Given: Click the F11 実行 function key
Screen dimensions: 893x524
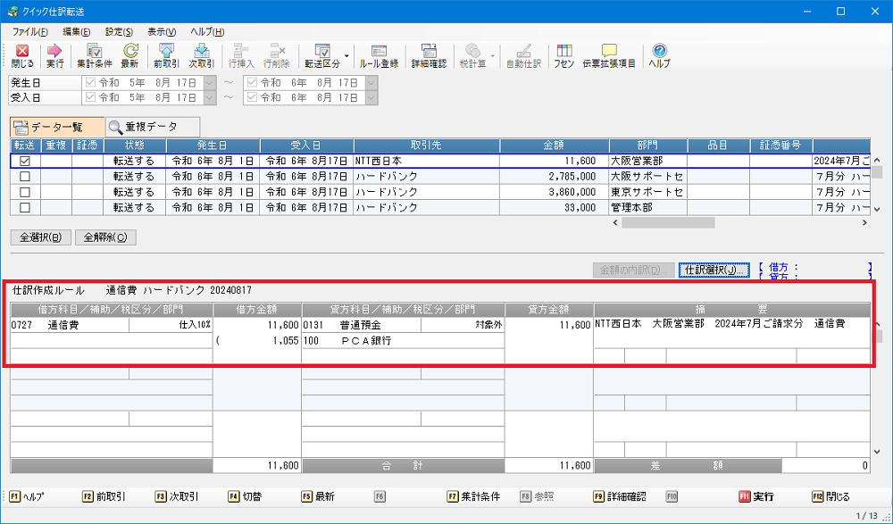Looking at the screenshot, I should (x=756, y=496).
